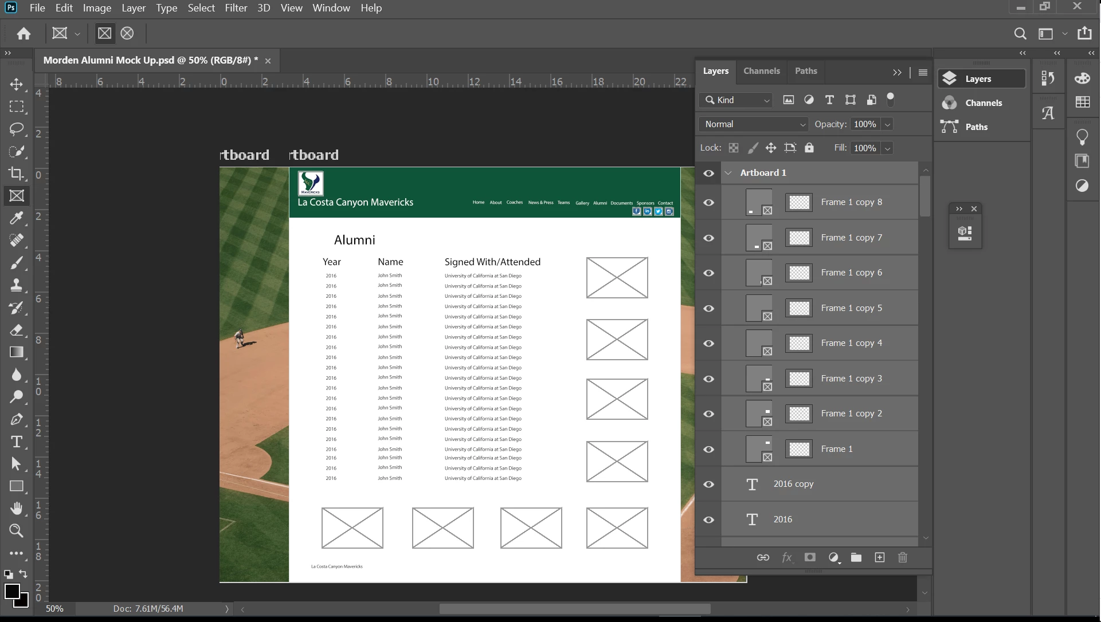The image size is (1101, 622).
Task: Click the Delete layer trash icon
Action: click(903, 557)
